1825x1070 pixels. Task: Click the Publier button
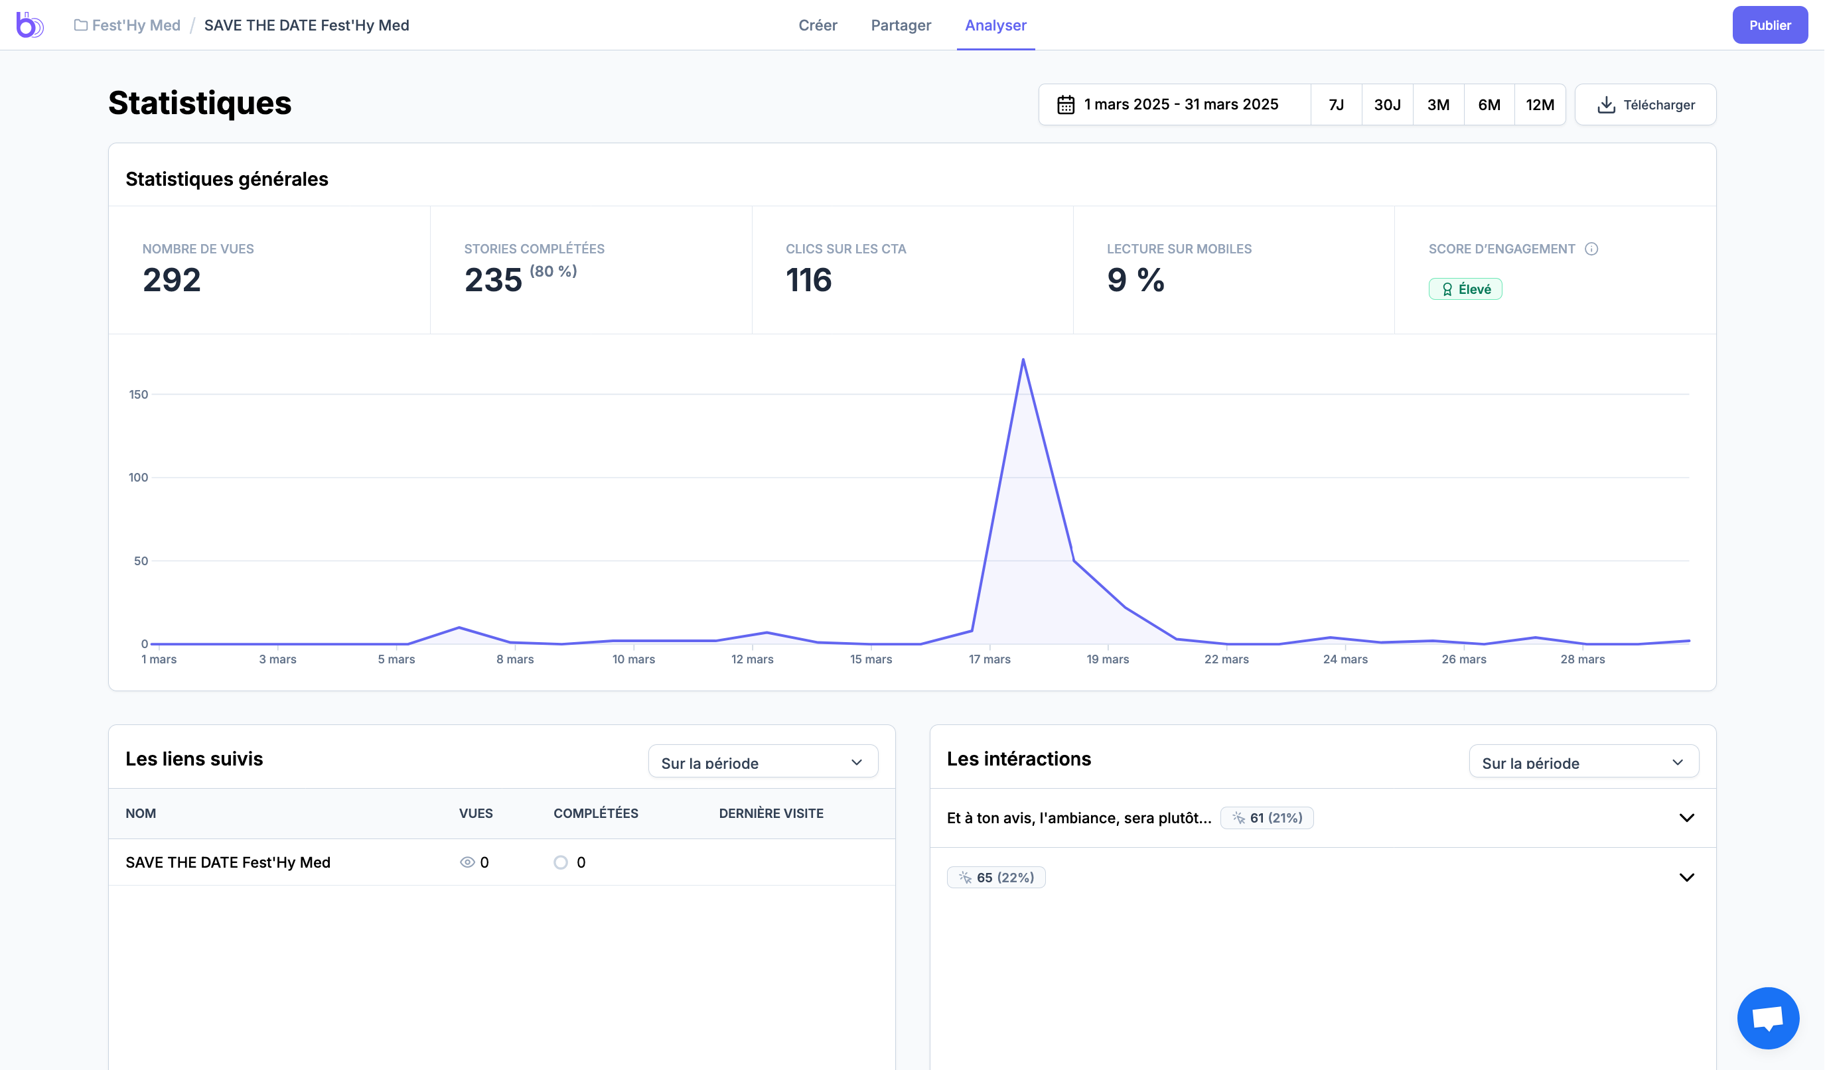(x=1769, y=25)
